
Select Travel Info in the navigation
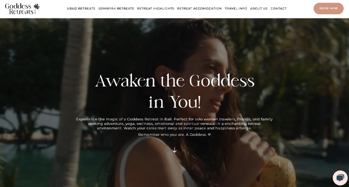[236, 8]
